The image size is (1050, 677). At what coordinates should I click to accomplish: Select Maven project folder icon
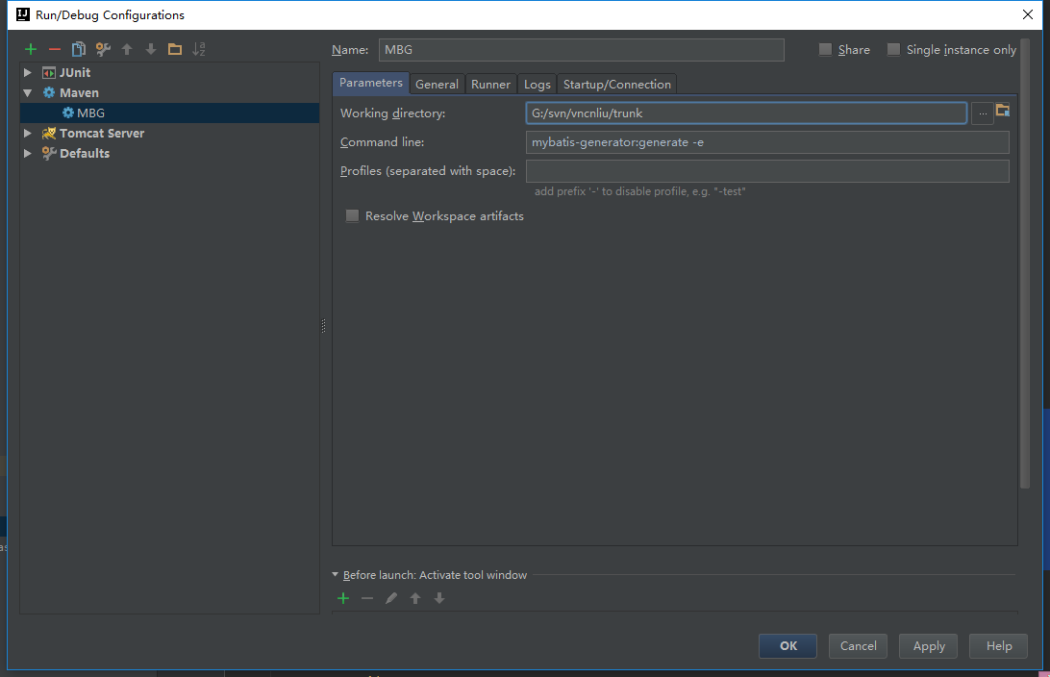pyautogui.click(x=1002, y=111)
